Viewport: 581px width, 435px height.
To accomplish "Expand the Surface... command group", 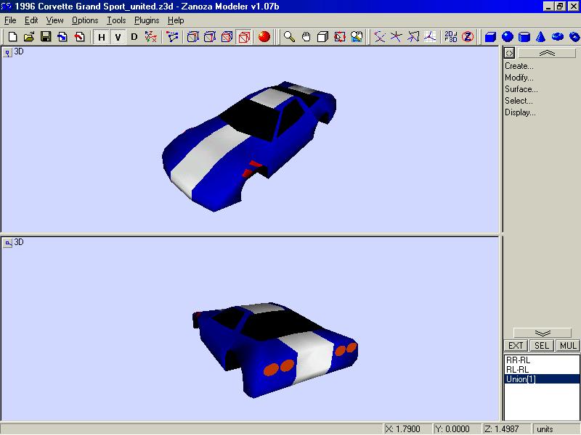I will point(521,89).
